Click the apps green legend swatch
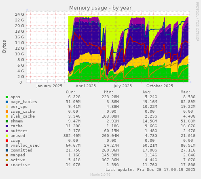This screenshot has width=201, height=179. [x=7, y=97]
